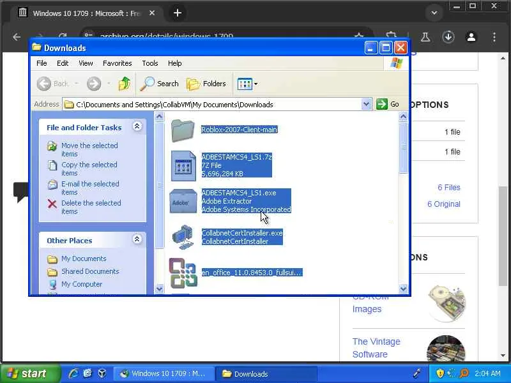Select the CollabnetCertInstaller.exe icon

pyautogui.click(x=183, y=237)
